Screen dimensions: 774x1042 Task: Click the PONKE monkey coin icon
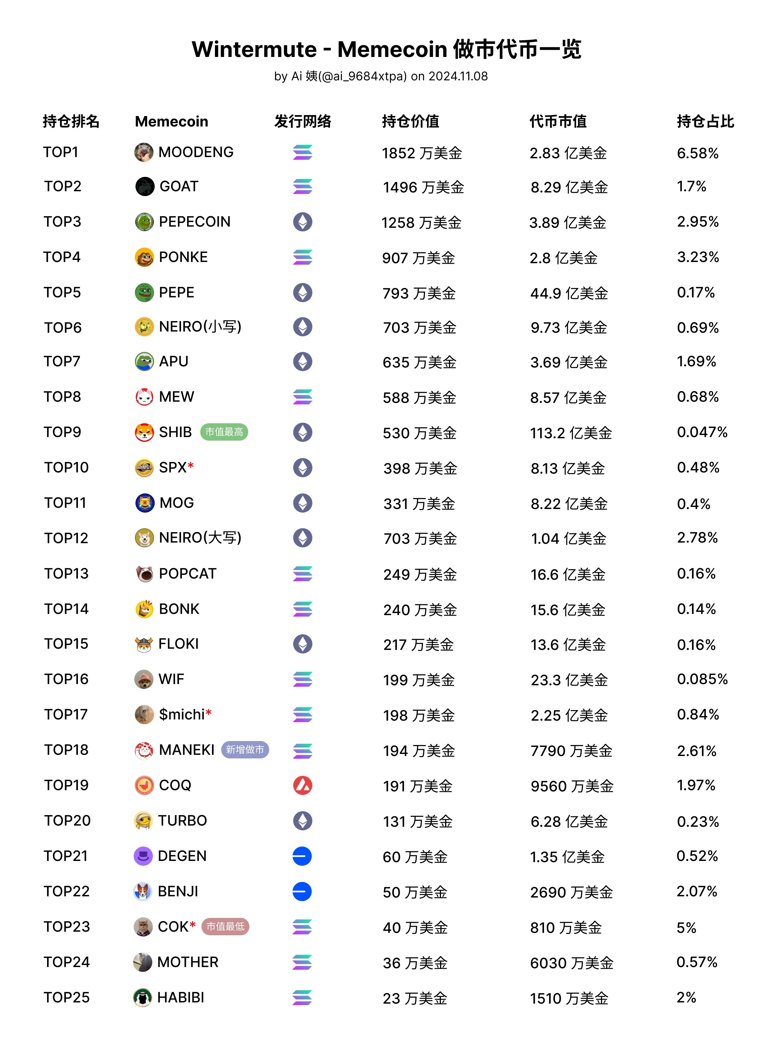[144, 257]
